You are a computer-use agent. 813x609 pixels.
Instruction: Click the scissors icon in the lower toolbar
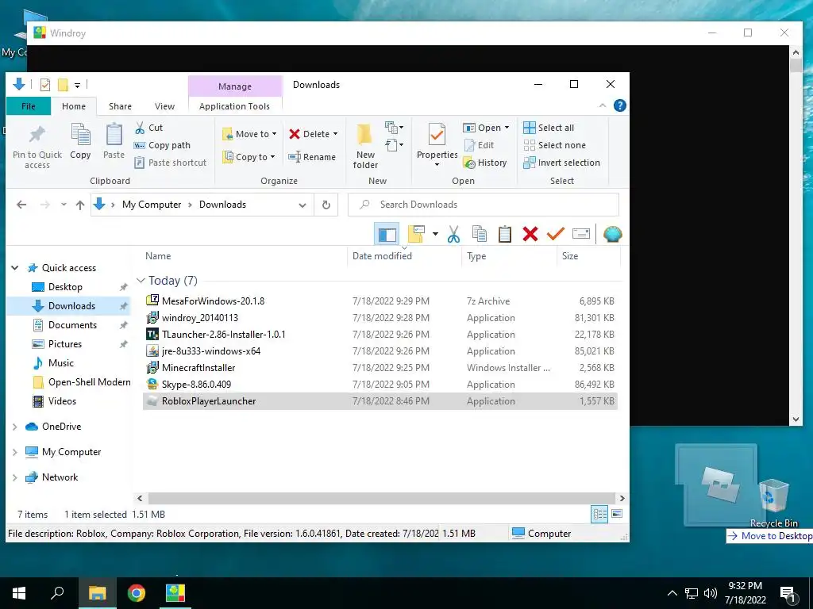click(x=453, y=234)
